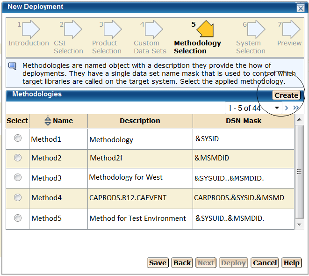Open the 1 - 5 of 44 page dropdown

pos(277,108)
